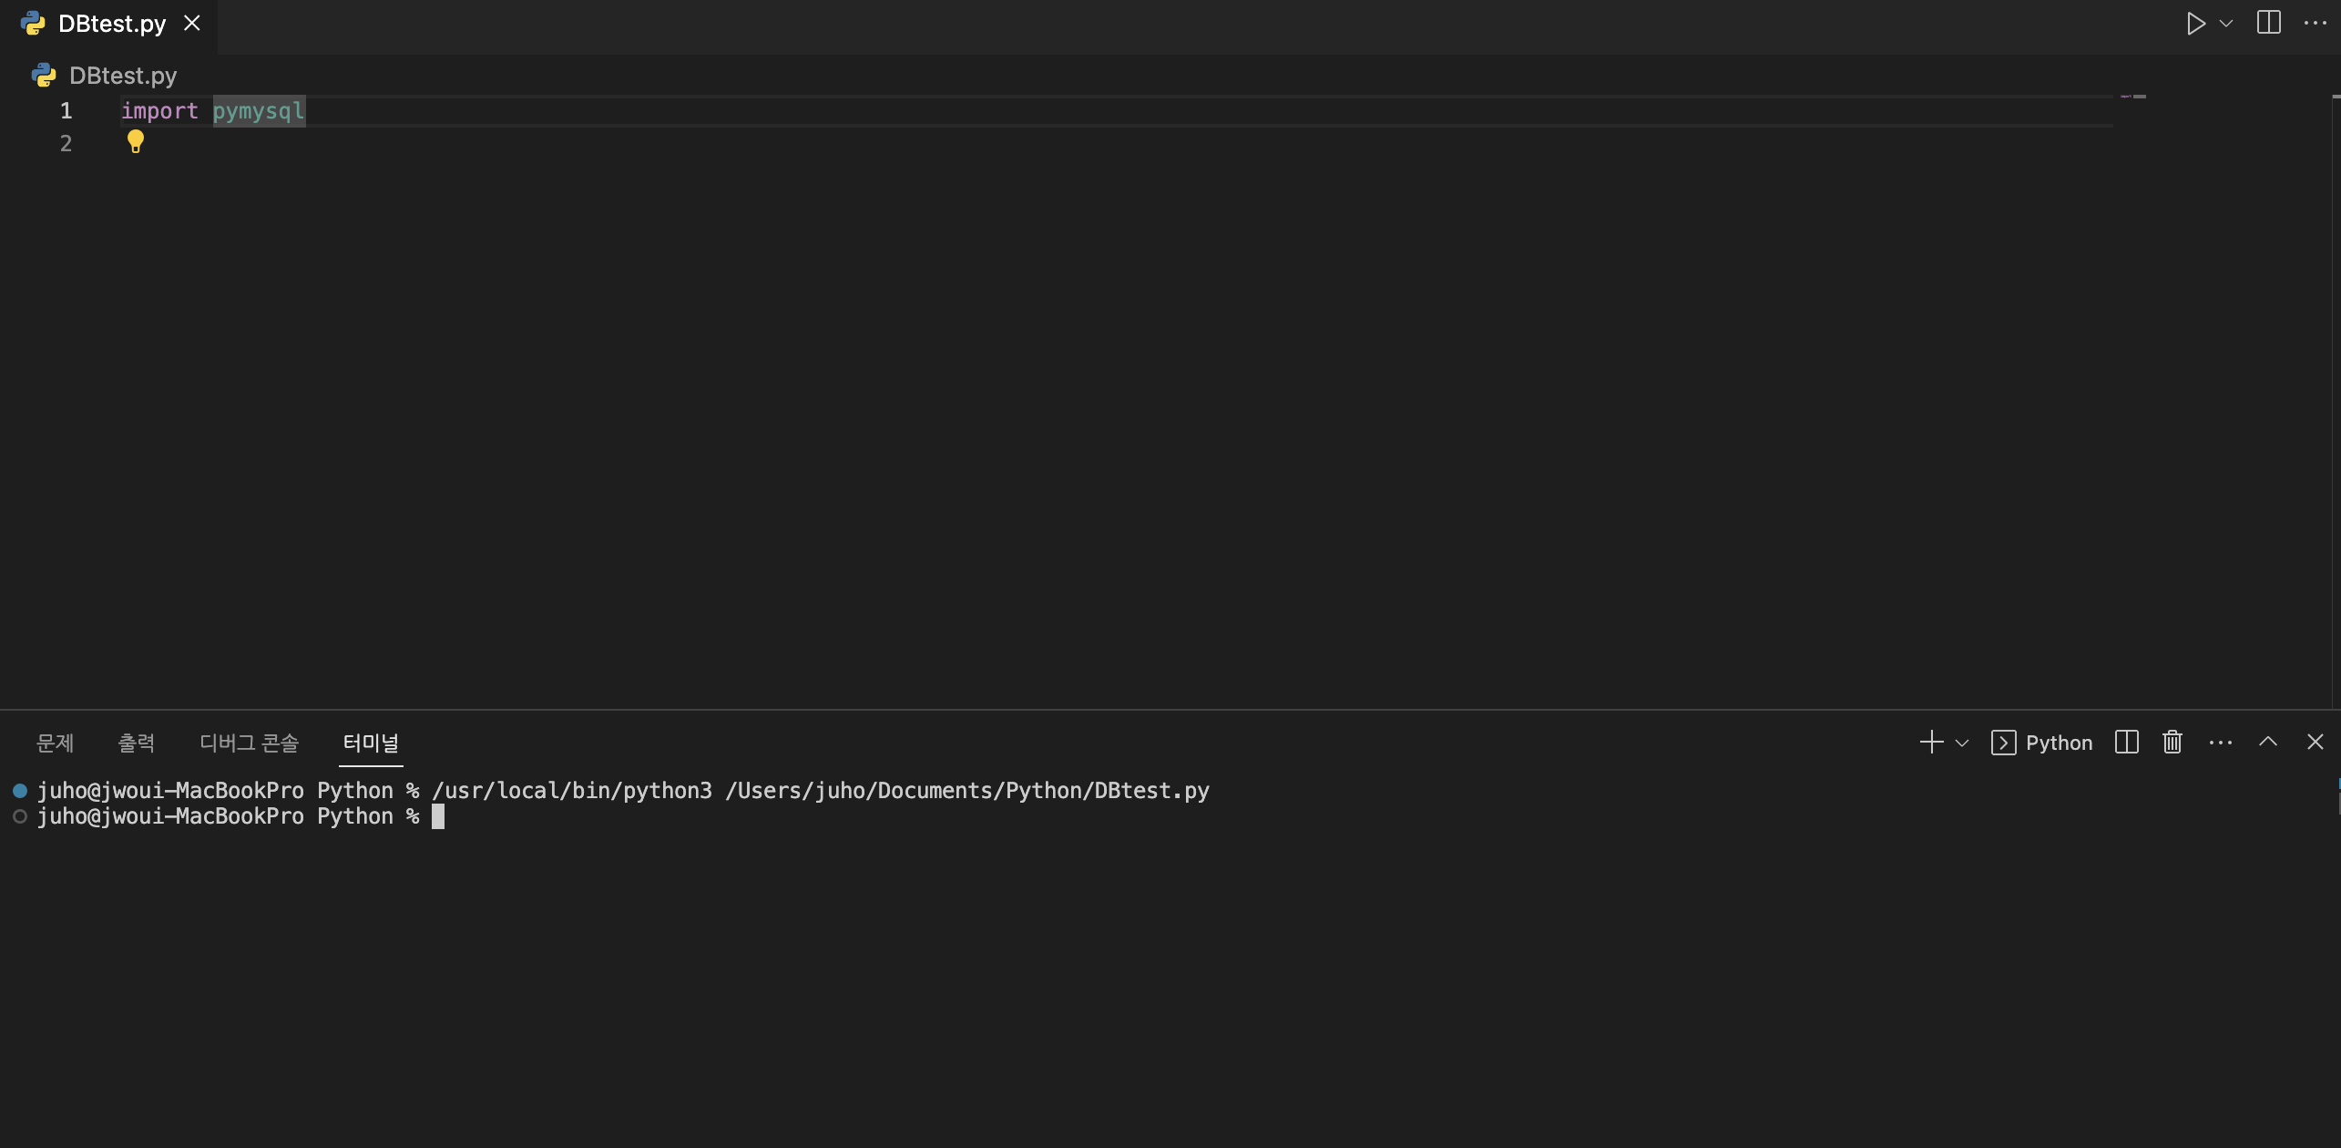Screen dimensions: 2341x1148
Task: Switch to the 문제 panel tab
Action: click(55, 743)
